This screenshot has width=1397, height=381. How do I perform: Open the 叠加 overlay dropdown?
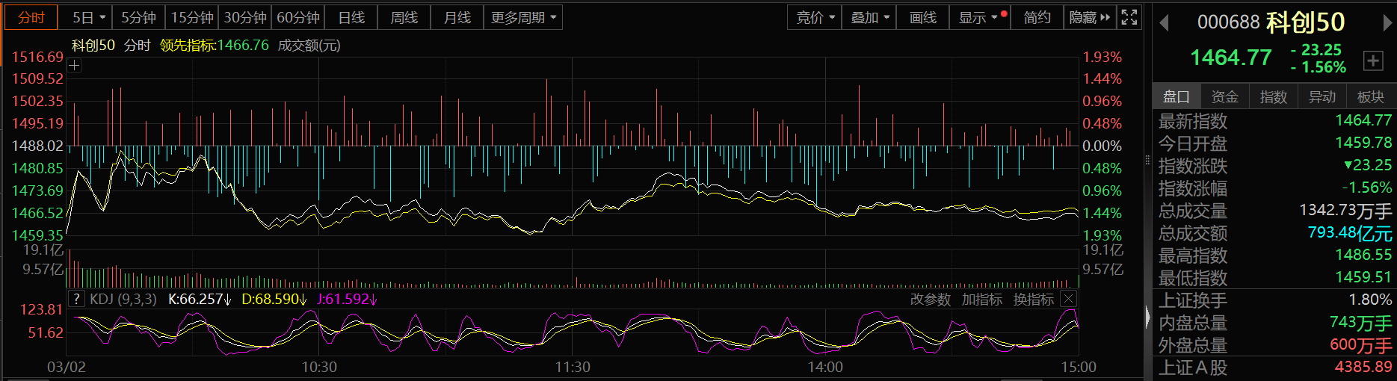(869, 17)
